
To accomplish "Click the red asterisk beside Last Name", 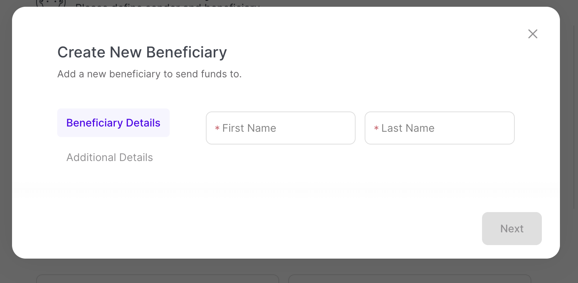I will [376, 129].
